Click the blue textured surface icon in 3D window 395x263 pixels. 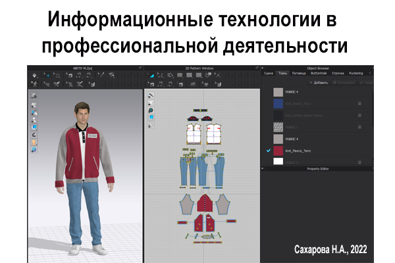34,126
